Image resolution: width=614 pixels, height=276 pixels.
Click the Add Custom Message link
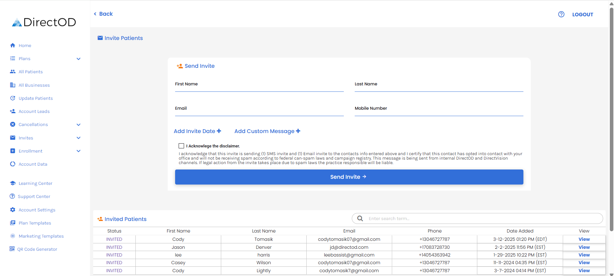[x=267, y=131]
